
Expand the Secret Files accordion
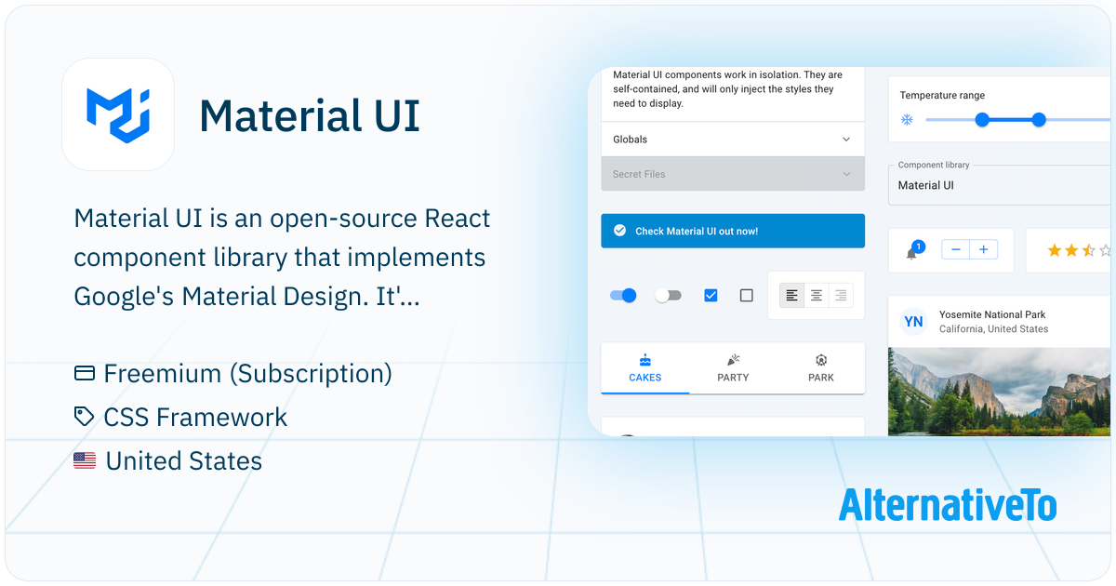(733, 174)
